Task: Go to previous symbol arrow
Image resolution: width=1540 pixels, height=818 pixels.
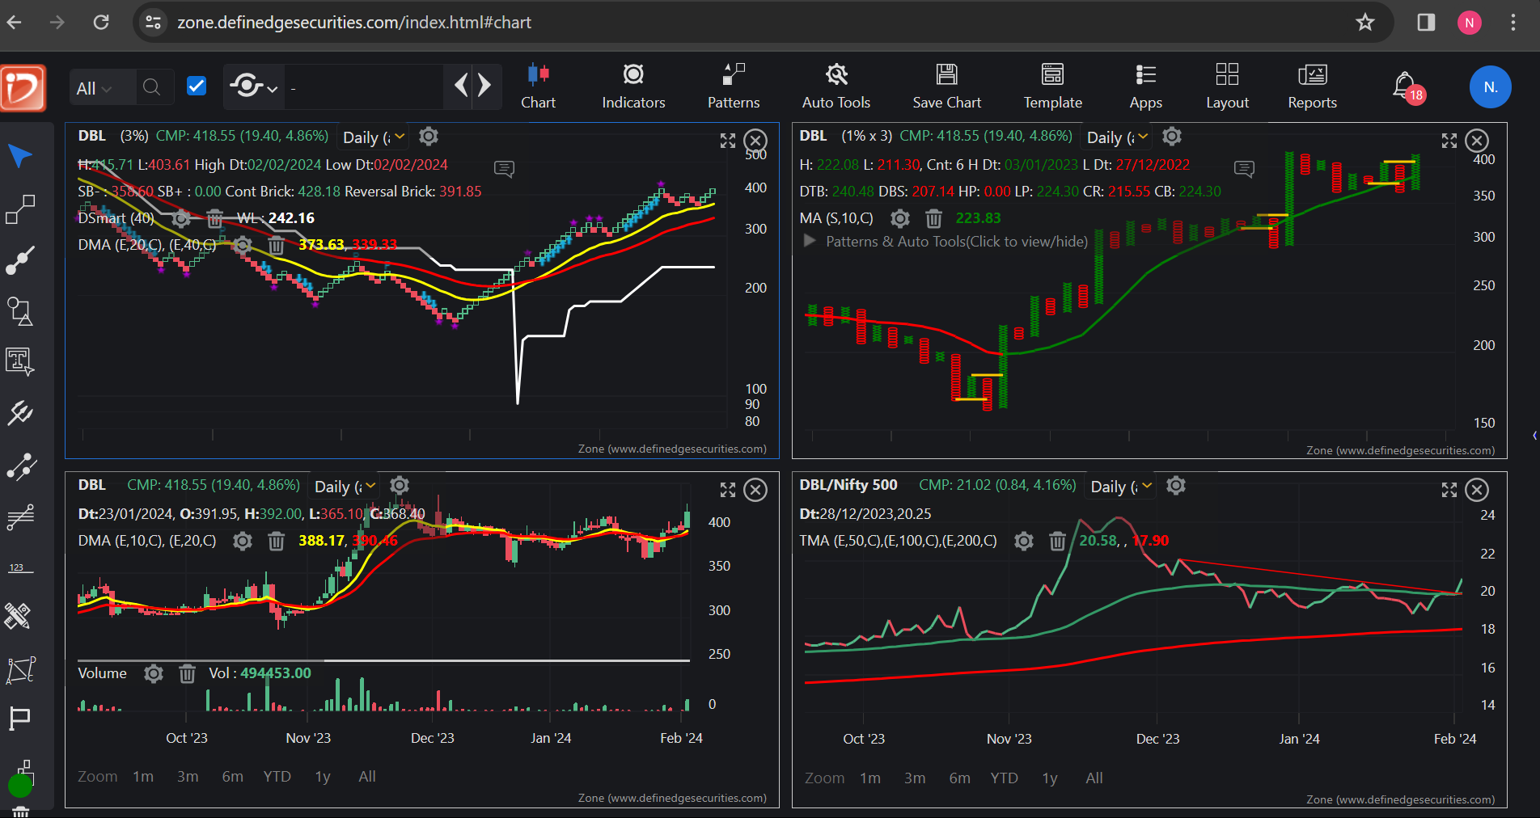Action: 461,85
